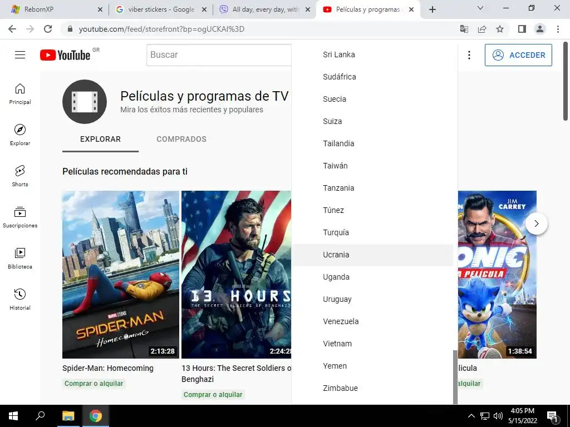
Task: Close the RebornXP tab
Action: pyautogui.click(x=100, y=10)
